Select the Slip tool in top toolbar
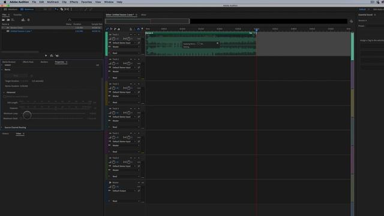 [x=67, y=10]
